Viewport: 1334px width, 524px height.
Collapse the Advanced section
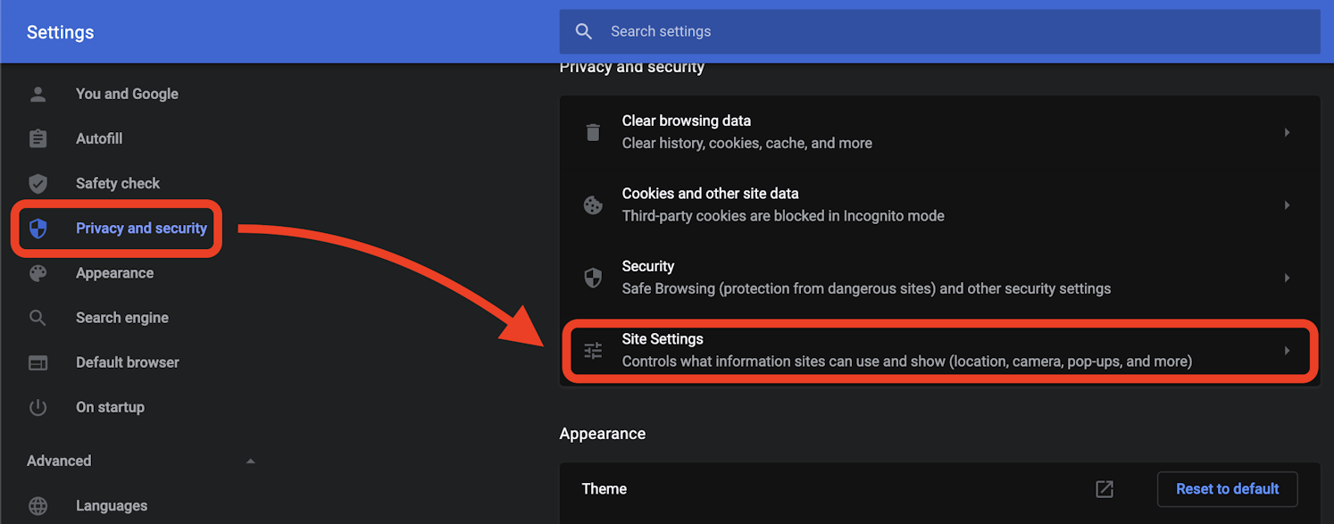(251, 461)
